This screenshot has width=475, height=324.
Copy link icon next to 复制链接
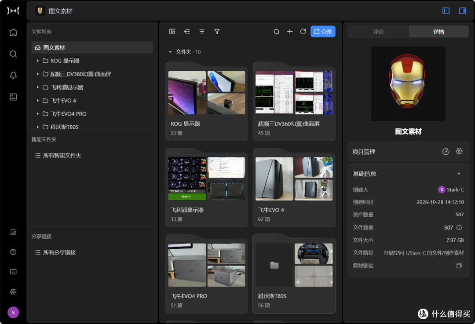point(459,266)
